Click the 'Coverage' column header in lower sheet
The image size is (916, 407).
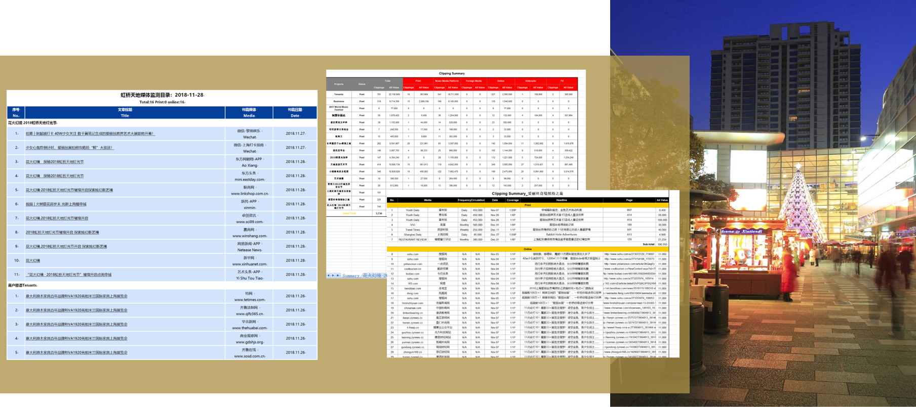[x=512, y=200]
